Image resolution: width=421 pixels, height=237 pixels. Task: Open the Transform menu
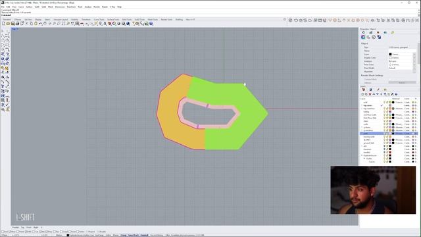click(x=71, y=7)
